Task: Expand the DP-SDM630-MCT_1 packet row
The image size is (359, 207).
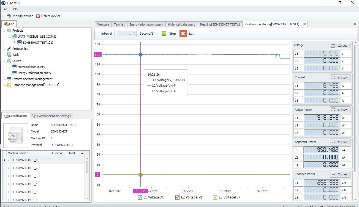Action: 4,160
